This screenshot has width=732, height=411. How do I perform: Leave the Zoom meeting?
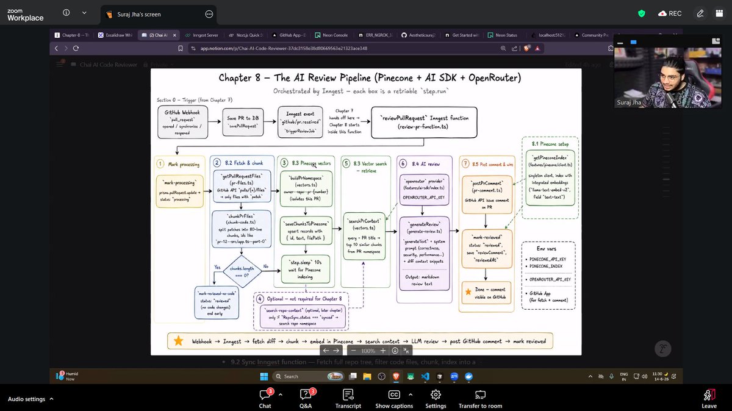tap(709, 399)
